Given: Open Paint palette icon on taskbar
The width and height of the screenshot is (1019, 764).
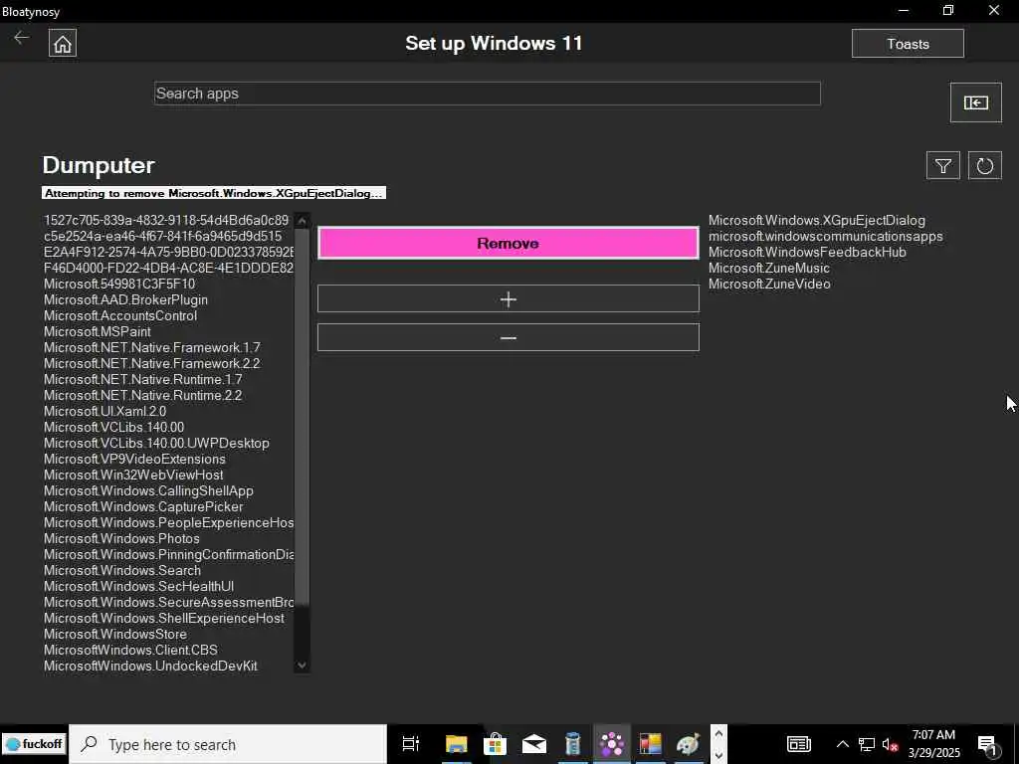Looking at the screenshot, I should point(688,744).
